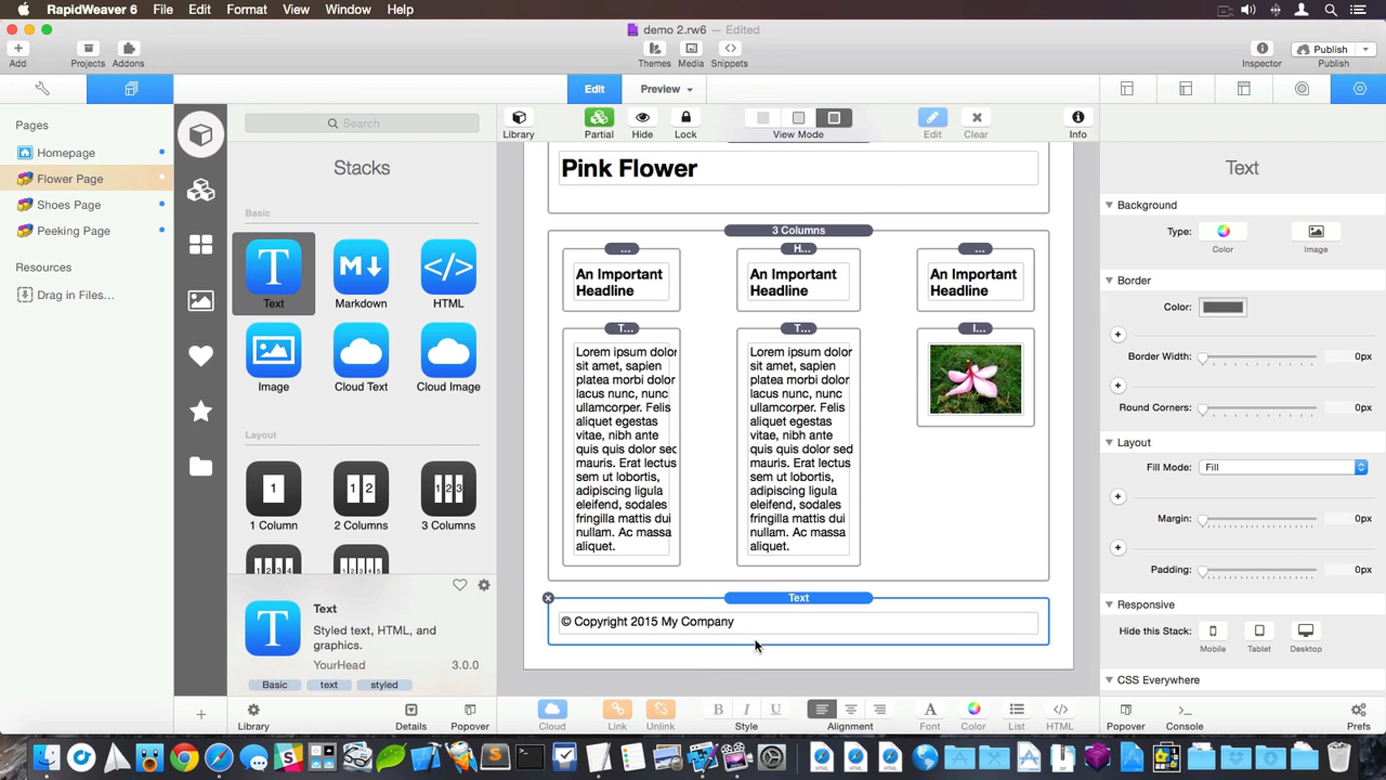
Task: Select the Homepage page
Action: pyautogui.click(x=87, y=153)
